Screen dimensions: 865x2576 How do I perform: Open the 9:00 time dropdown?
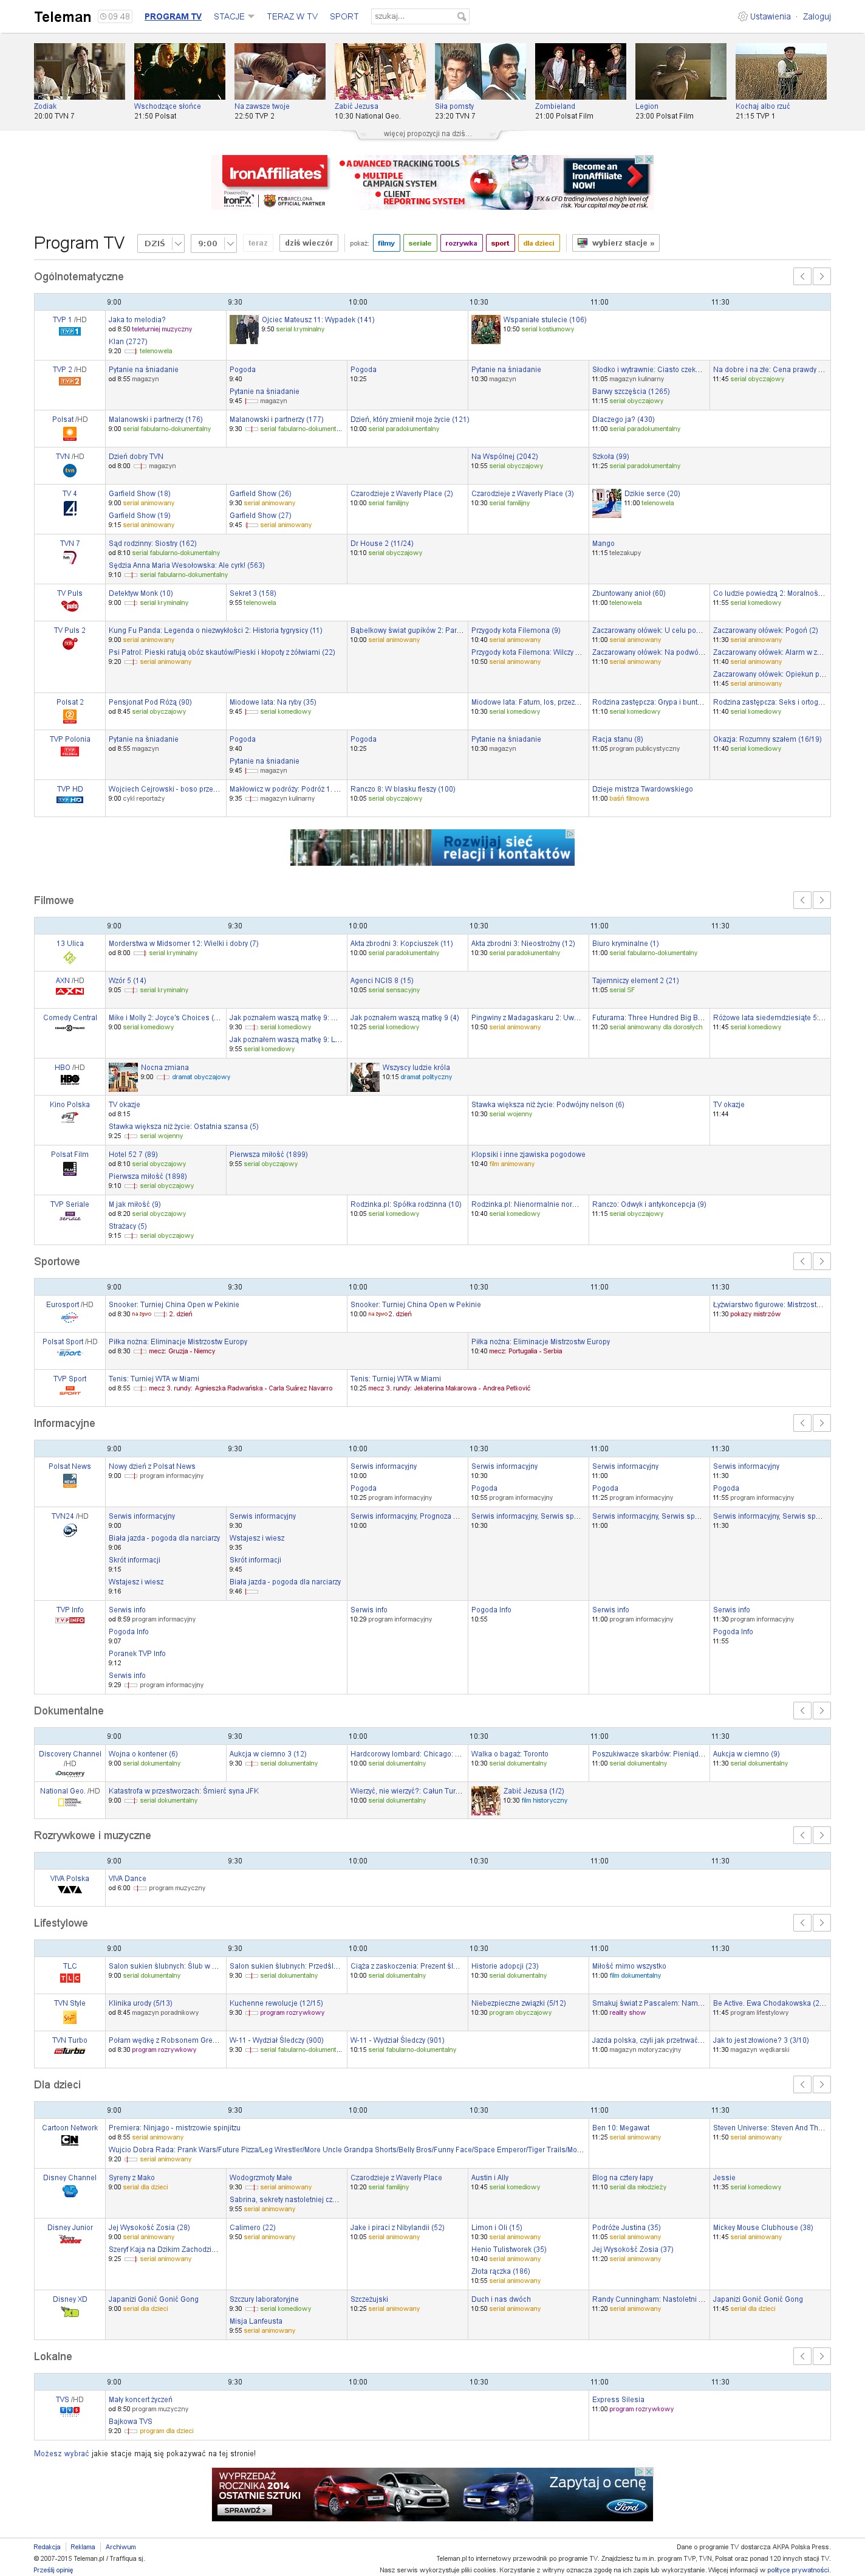tap(215, 243)
